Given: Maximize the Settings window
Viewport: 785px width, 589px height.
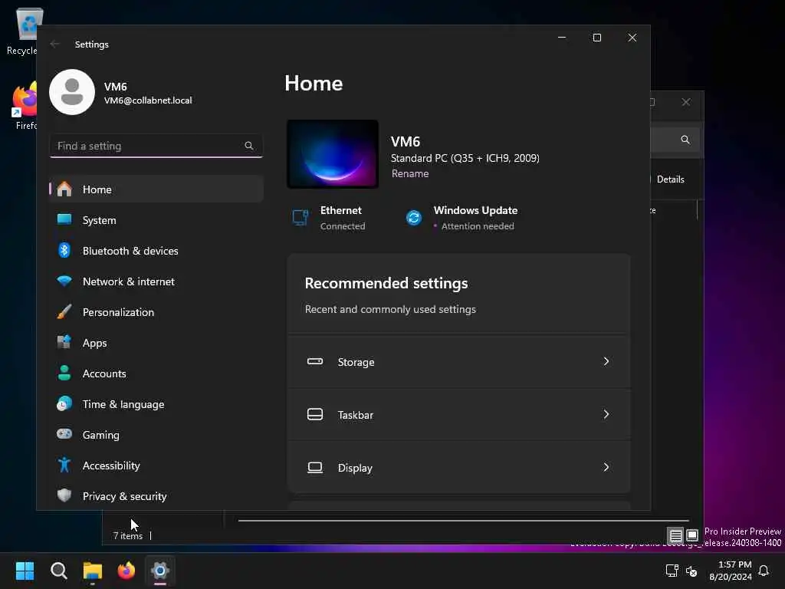Looking at the screenshot, I should tap(596, 38).
